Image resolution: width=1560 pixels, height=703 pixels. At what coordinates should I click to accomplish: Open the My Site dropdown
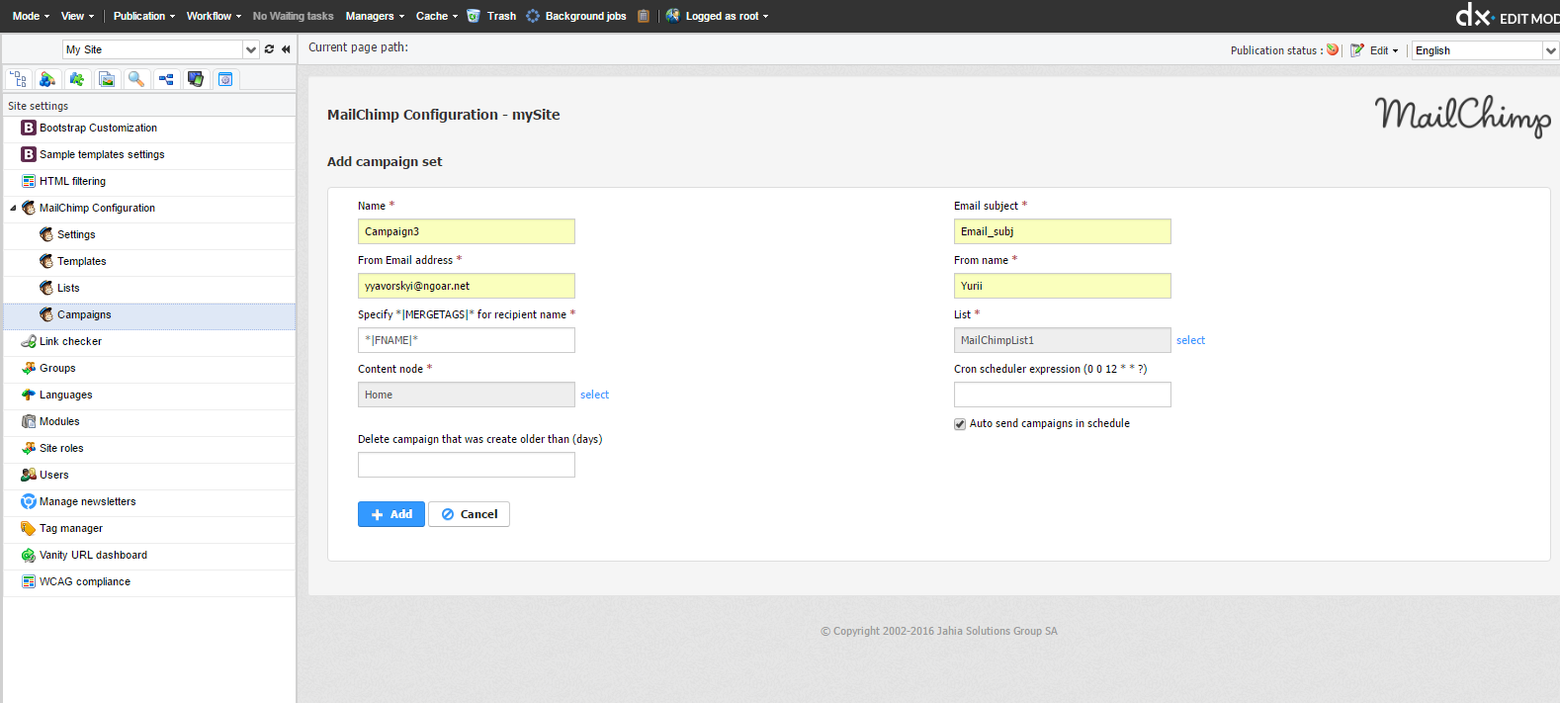pos(251,49)
